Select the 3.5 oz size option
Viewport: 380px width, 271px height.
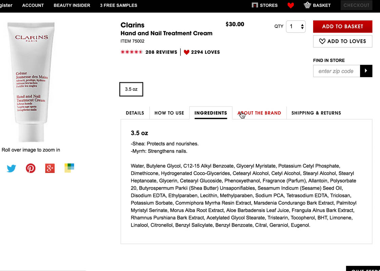click(131, 89)
